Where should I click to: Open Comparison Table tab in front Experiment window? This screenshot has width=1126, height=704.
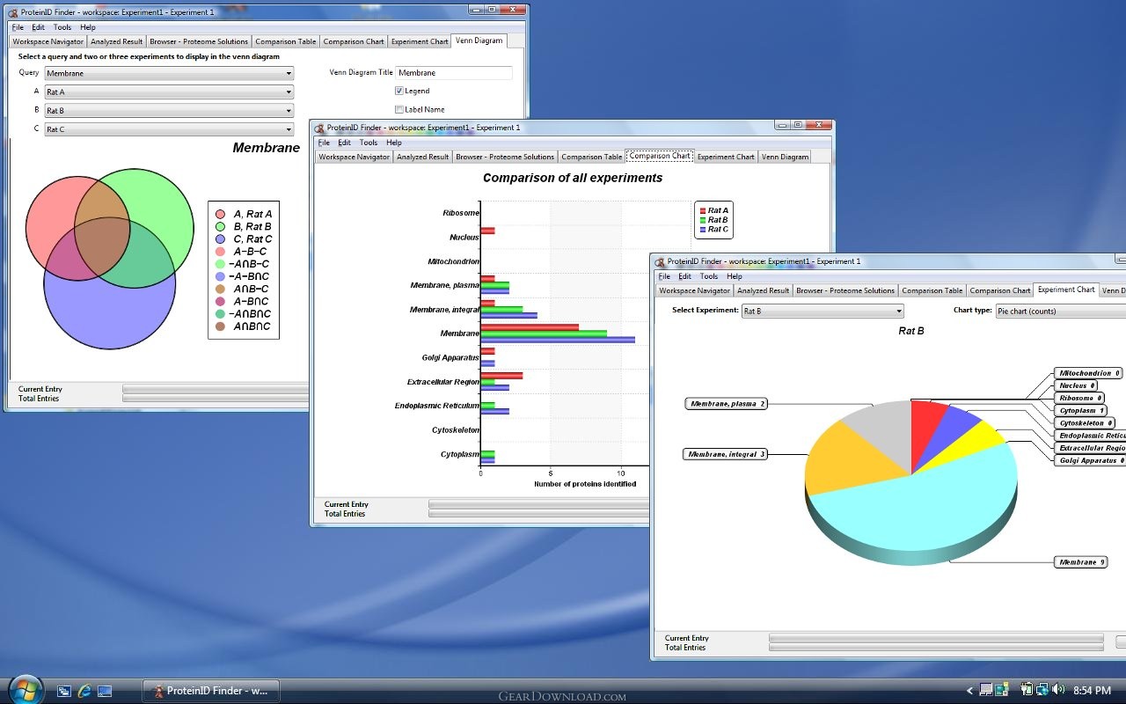932,290
